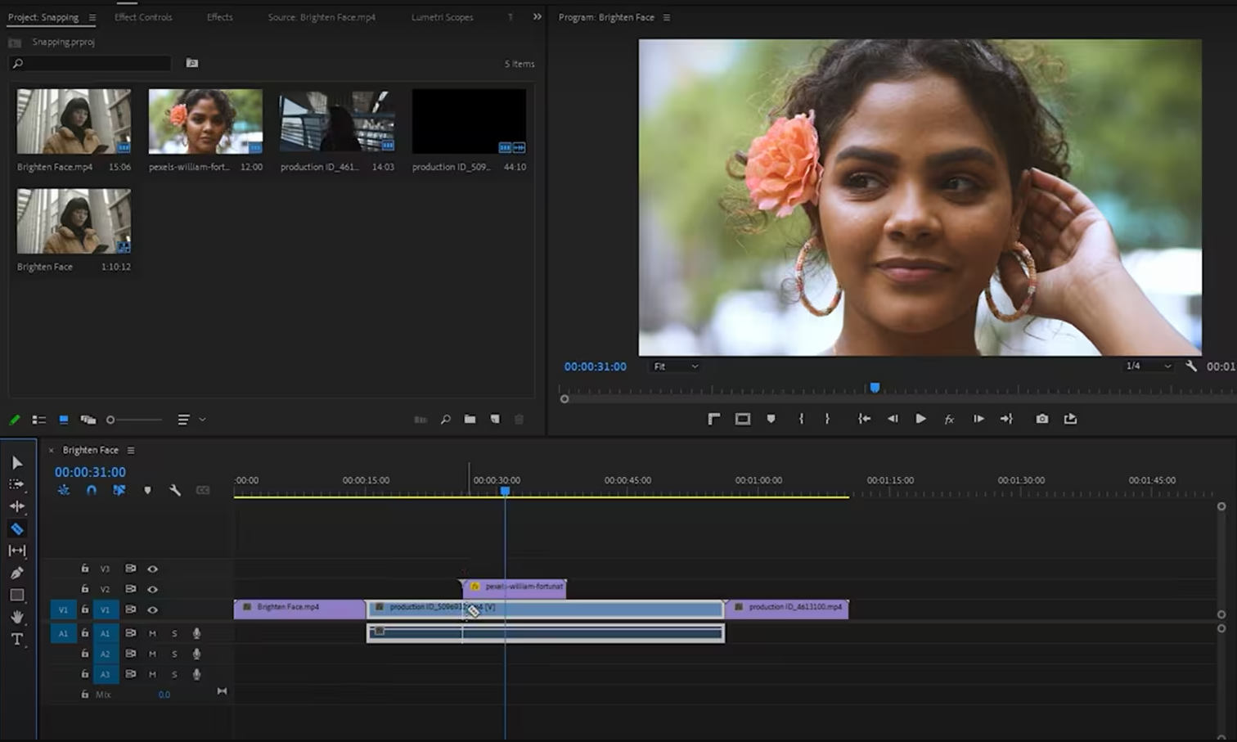Toggle project writable green pencil icon

click(14, 420)
